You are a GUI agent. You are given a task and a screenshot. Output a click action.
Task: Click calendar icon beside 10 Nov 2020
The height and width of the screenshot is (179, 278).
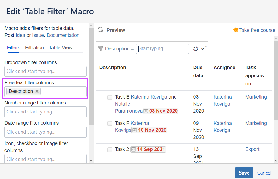coord(135,130)
